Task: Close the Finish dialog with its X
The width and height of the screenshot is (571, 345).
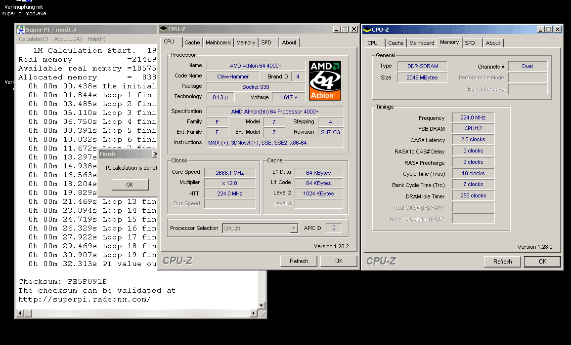Action: coord(155,154)
